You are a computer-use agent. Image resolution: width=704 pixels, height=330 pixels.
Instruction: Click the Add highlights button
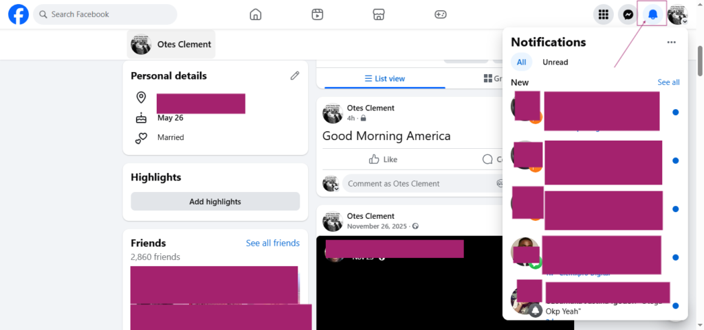pos(215,202)
